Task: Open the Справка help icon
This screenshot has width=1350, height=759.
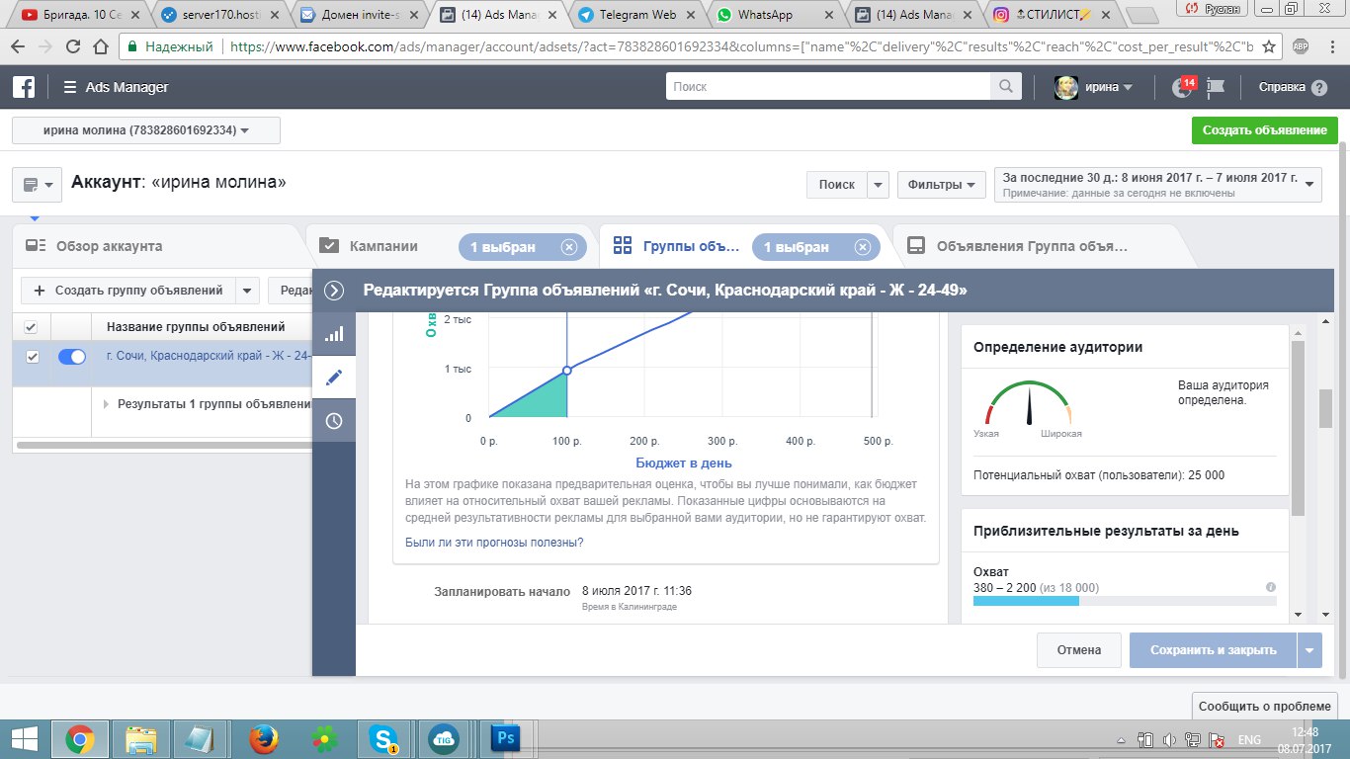Action: pos(1318,87)
